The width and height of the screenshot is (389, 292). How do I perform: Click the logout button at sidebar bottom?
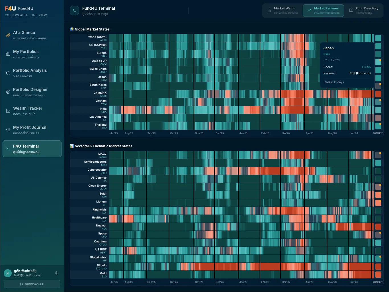tap(32, 284)
